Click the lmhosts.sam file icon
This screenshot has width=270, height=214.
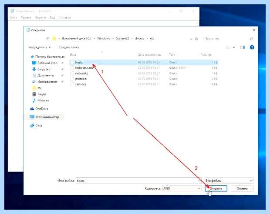click(x=72, y=68)
